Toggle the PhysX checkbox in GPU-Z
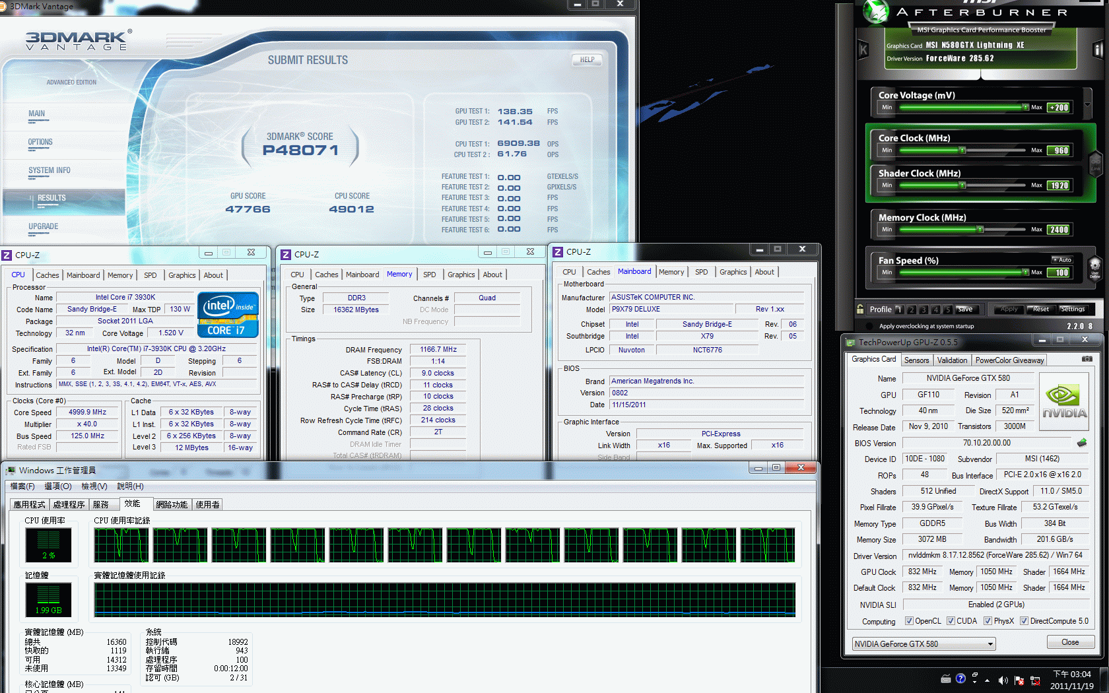Viewport: 1109px width, 693px height. tap(988, 620)
